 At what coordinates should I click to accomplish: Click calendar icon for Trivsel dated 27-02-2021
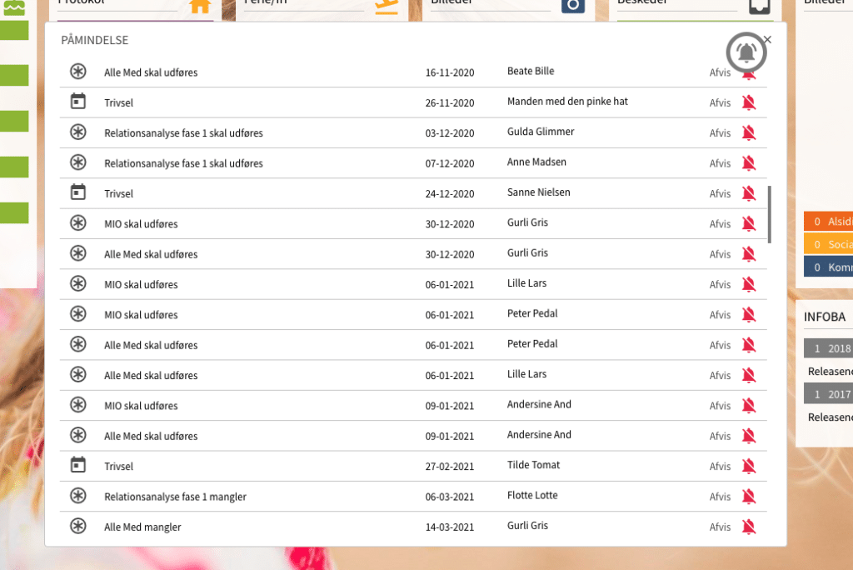click(77, 465)
